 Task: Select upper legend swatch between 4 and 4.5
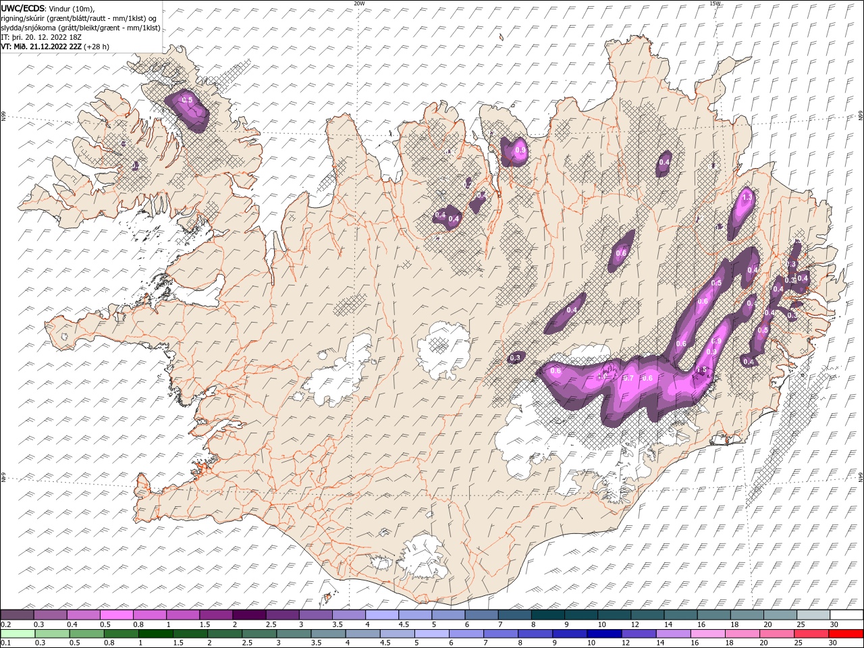coord(381,615)
